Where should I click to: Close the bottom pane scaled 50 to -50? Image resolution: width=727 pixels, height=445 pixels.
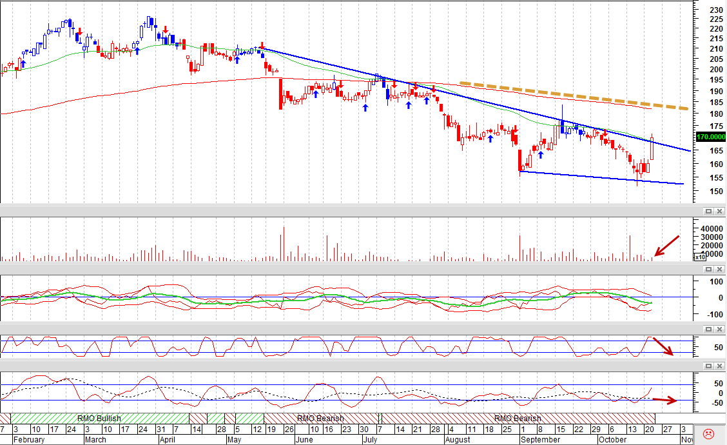point(719,366)
